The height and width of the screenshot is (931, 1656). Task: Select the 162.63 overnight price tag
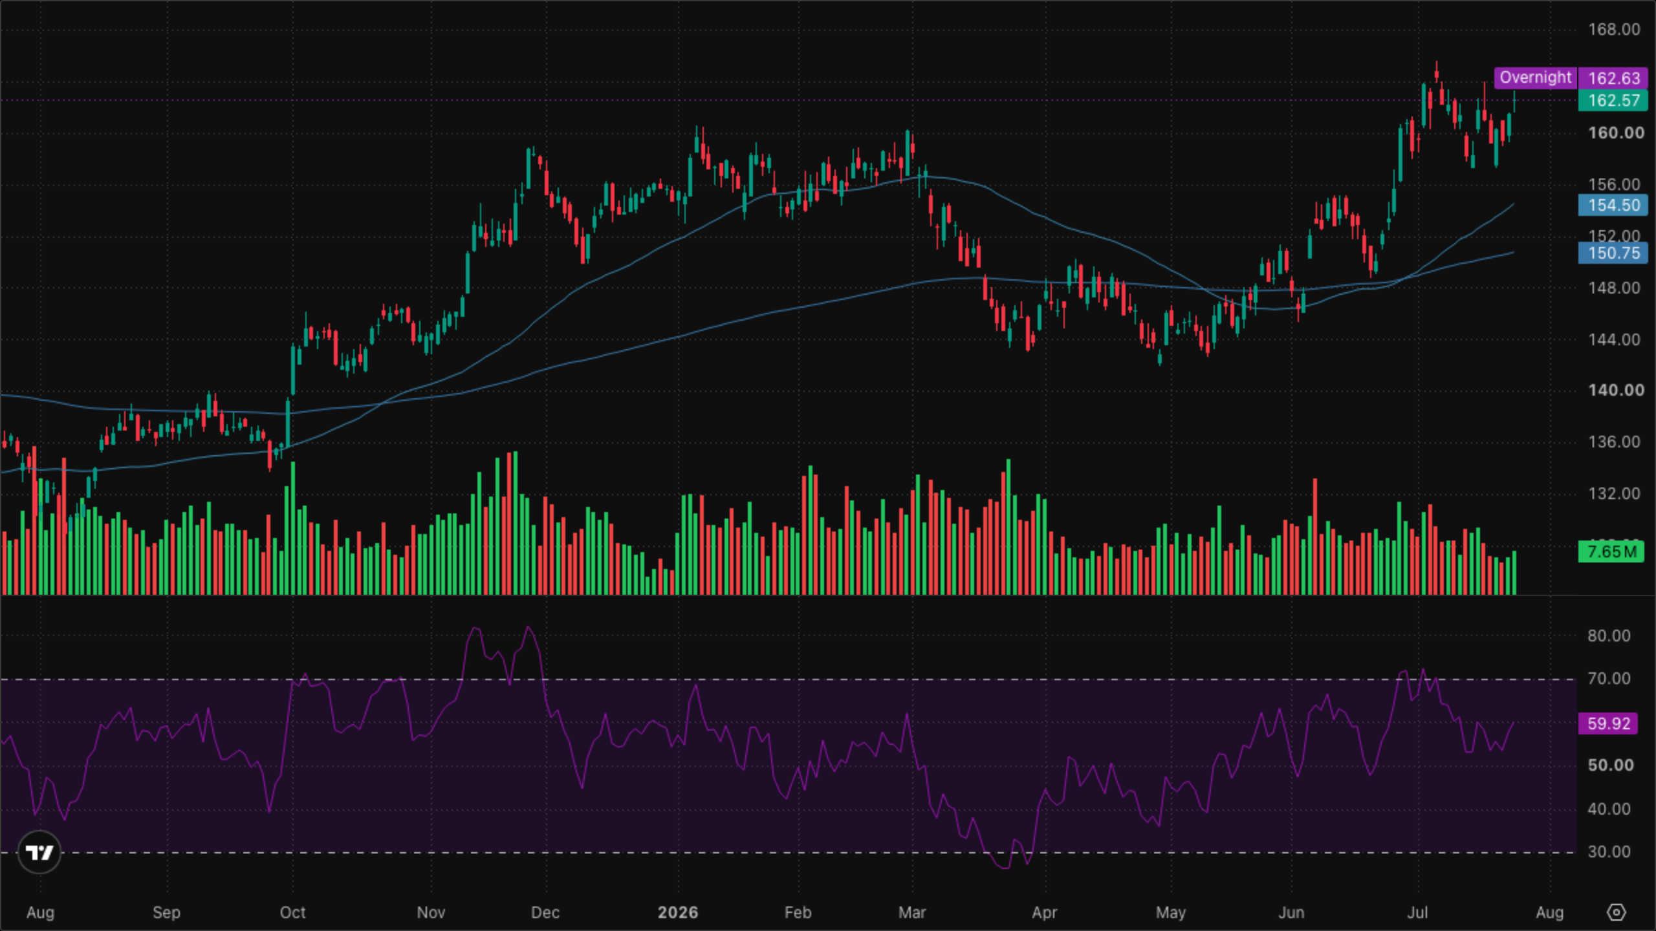(x=1613, y=78)
